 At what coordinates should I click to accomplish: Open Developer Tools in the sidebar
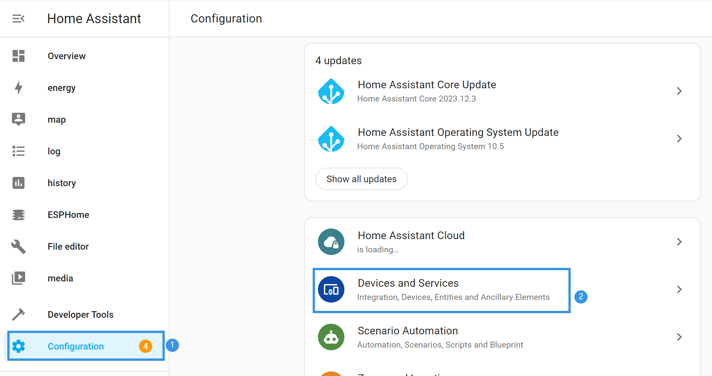coord(84,314)
